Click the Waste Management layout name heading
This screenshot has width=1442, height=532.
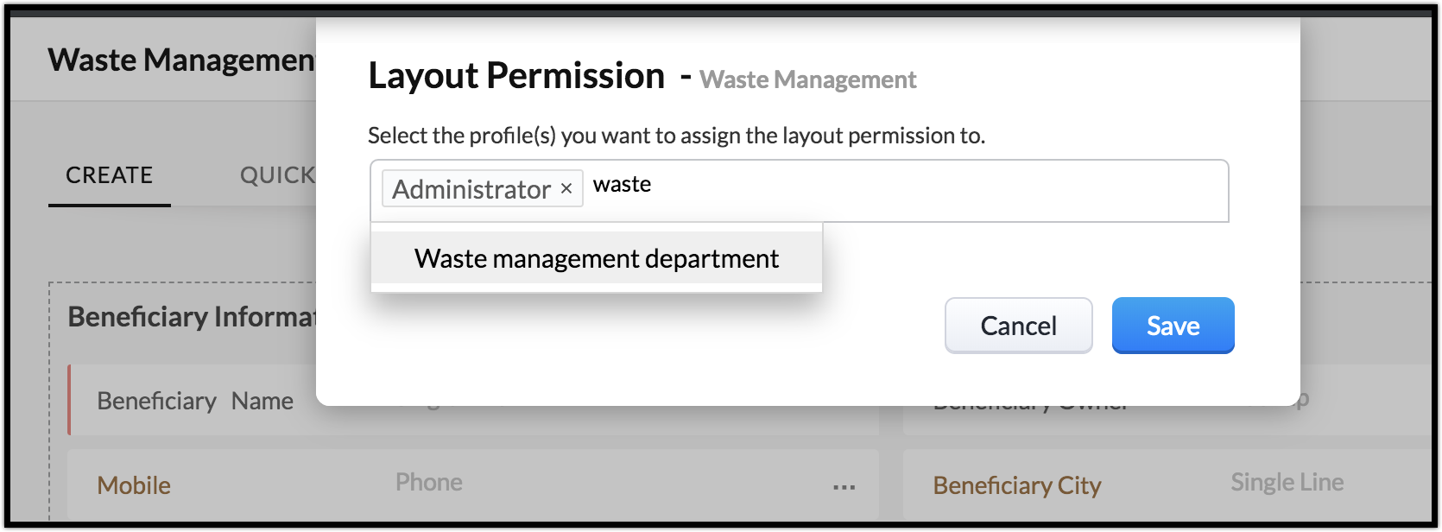[x=181, y=60]
